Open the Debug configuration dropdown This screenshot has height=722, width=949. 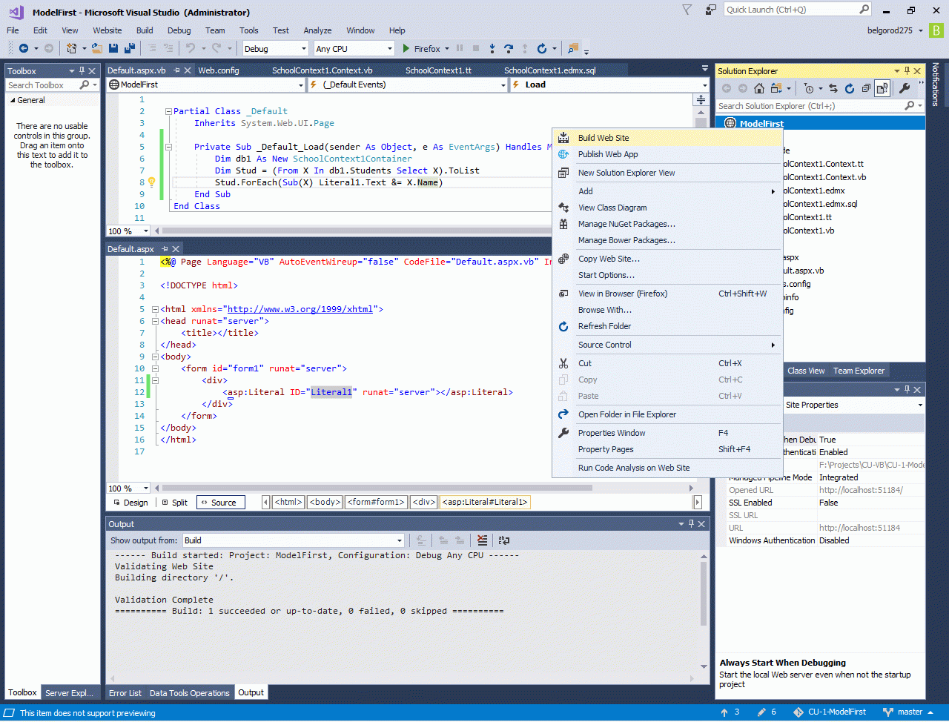(275, 48)
